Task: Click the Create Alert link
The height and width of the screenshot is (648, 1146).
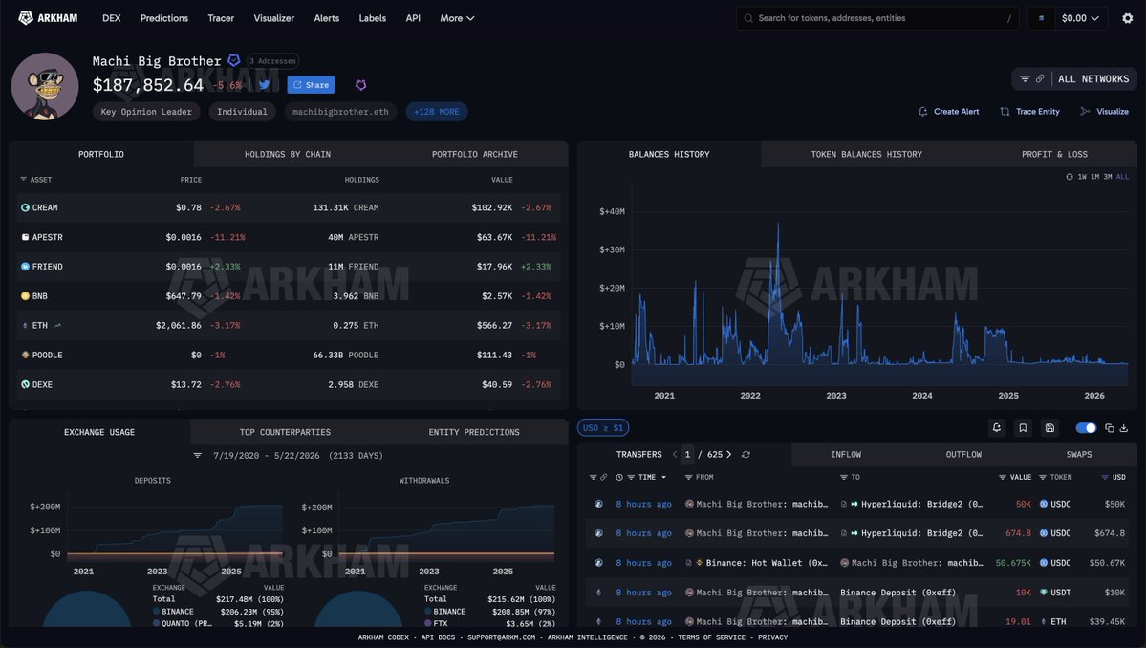Action: (949, 111)
